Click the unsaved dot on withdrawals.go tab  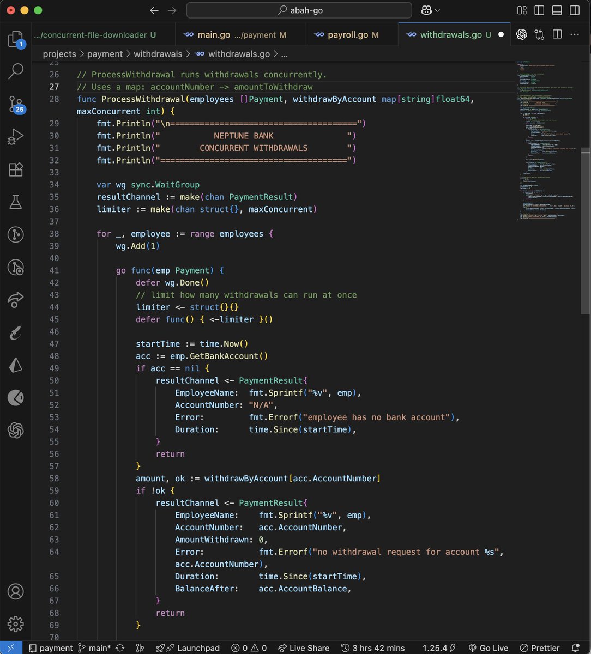click(x=500, y=35)
